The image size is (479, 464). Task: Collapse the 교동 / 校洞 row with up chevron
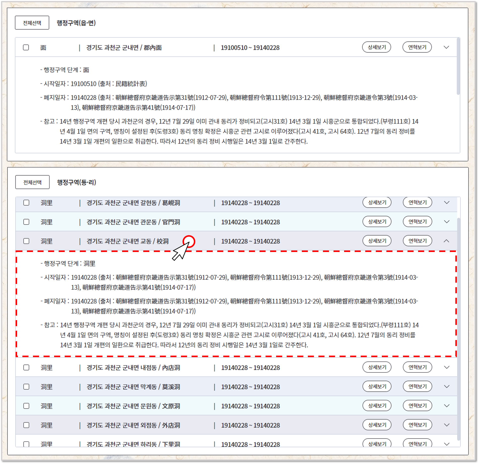click(x=446, y=241)
